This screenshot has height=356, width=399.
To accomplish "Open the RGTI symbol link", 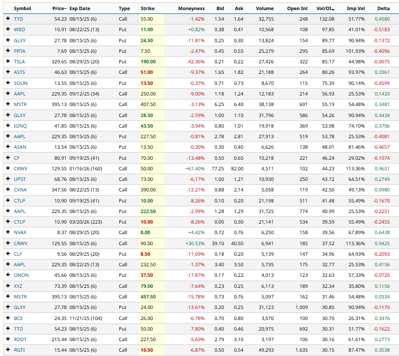I will click(19, 350).
